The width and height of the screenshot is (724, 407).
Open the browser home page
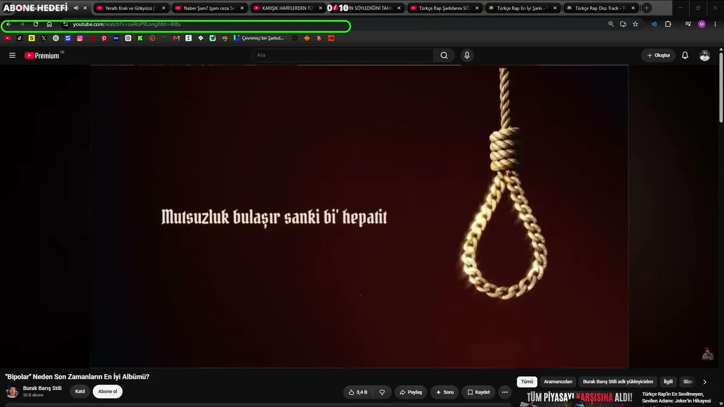(49, 24)
